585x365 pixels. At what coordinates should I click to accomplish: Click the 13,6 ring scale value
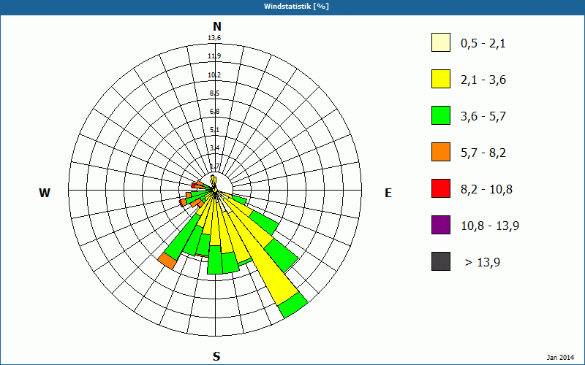[x=214, y=38]
